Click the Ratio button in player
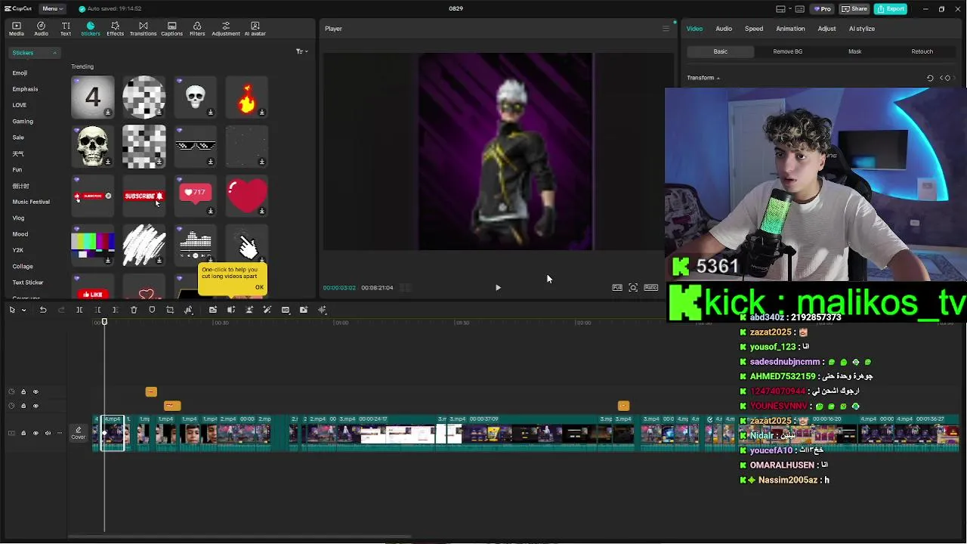This screenshot has width=967, height=544. pyautogui.click(x=650, y=288)
